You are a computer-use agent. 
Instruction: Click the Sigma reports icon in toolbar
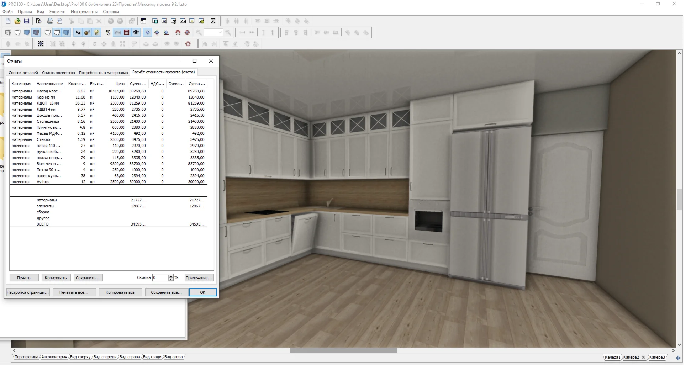213,21
